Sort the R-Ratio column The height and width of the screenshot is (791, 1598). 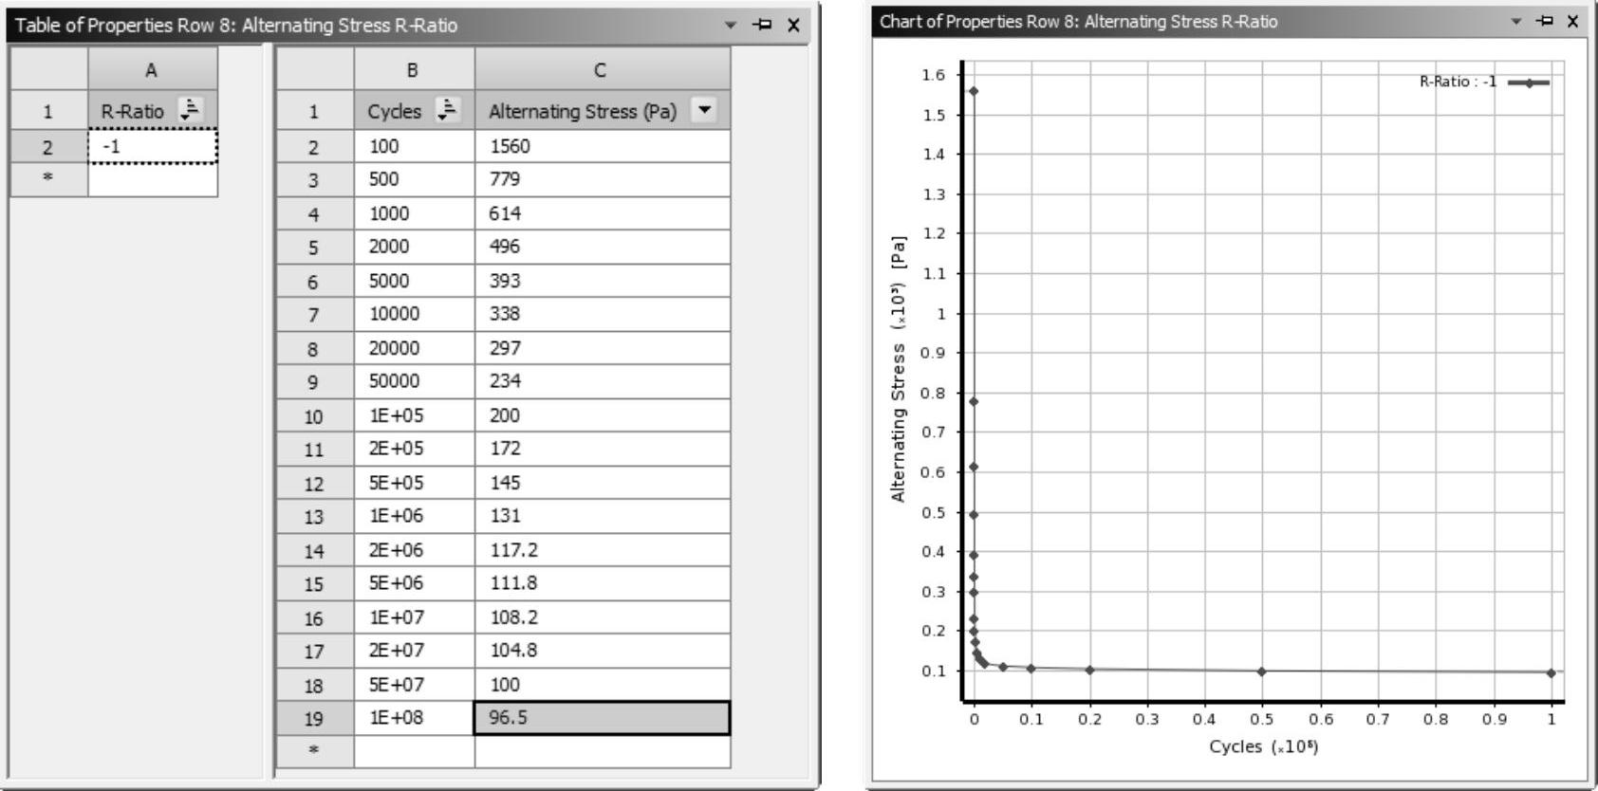[190, 110]
